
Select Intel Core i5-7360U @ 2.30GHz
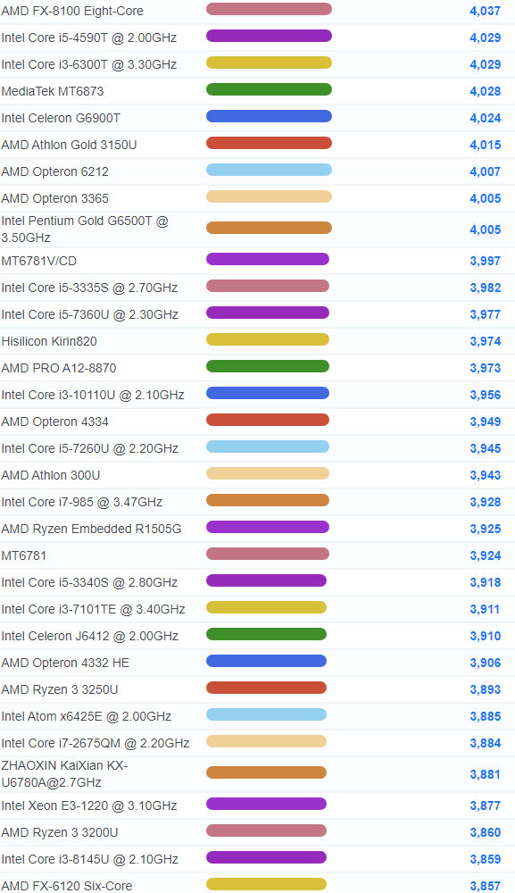coord(89,314)
